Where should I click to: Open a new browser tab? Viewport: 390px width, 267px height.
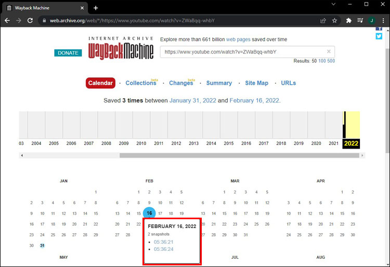96,8
